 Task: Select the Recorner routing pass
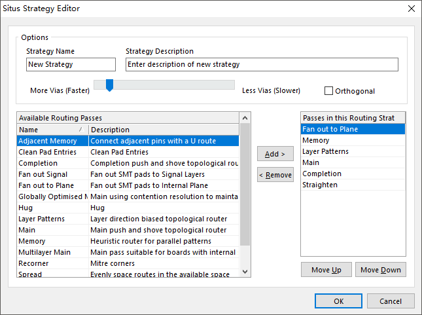[53, 263]
